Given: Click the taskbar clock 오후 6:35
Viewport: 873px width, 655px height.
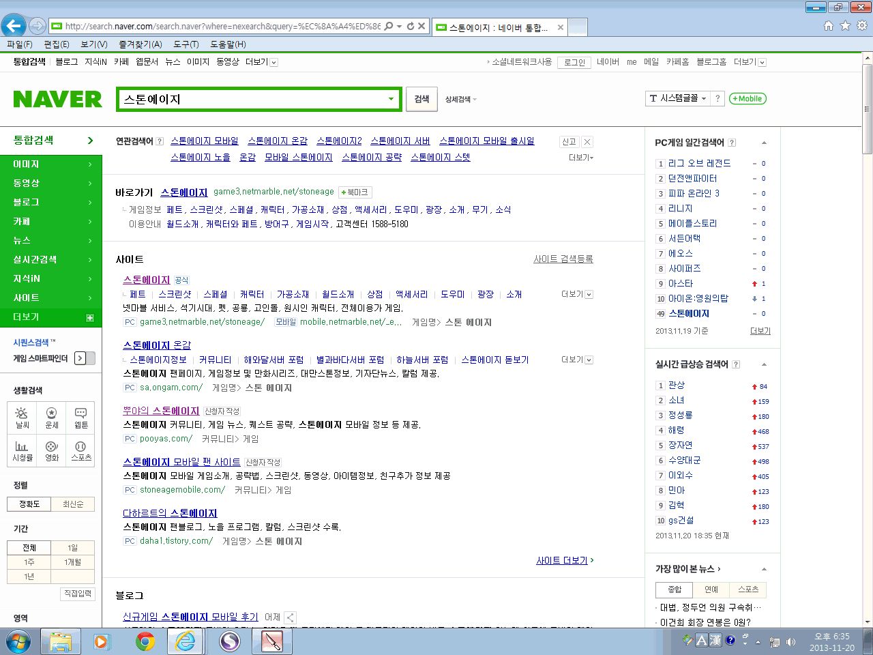Looking at the screenshot, I should point(832,637).
